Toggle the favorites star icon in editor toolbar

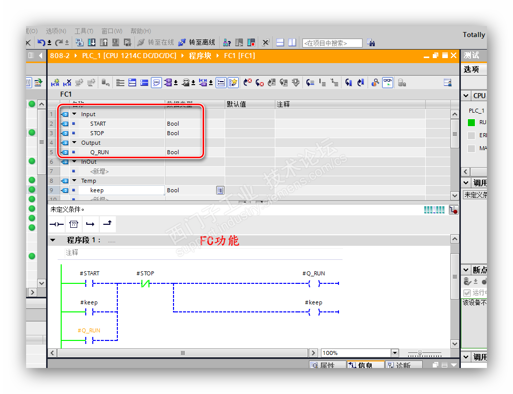[x=233, y=83]
